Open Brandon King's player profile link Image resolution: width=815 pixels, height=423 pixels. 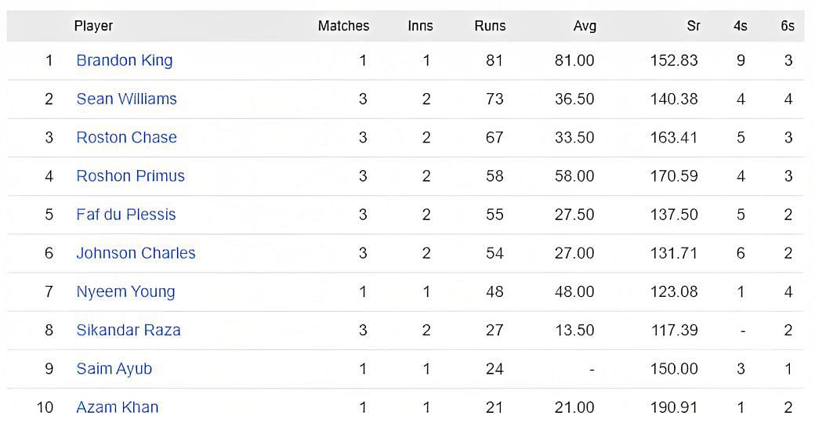point(124,60)
